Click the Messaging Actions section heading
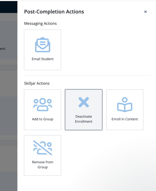The height and width of the screenshot is (191, 156). click(x=40, y=23)
